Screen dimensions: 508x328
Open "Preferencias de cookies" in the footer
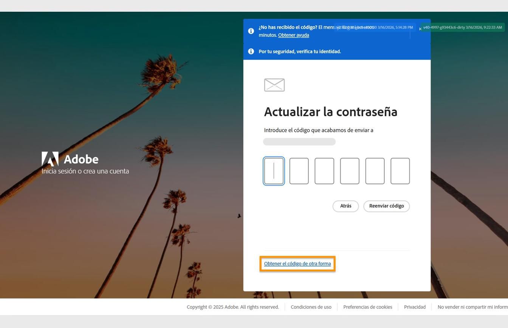click(367, 307)
